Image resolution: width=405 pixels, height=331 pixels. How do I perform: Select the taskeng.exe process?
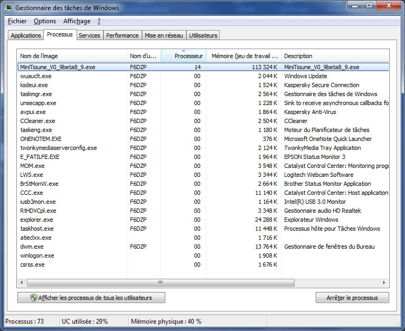tap(203, 130)
